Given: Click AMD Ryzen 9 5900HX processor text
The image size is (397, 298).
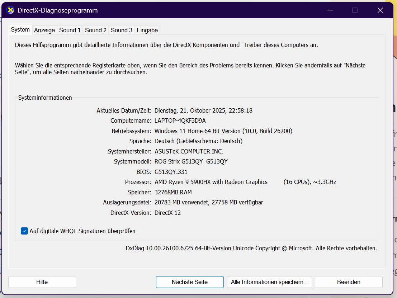Looking at the screenshot, I should 211,182.
